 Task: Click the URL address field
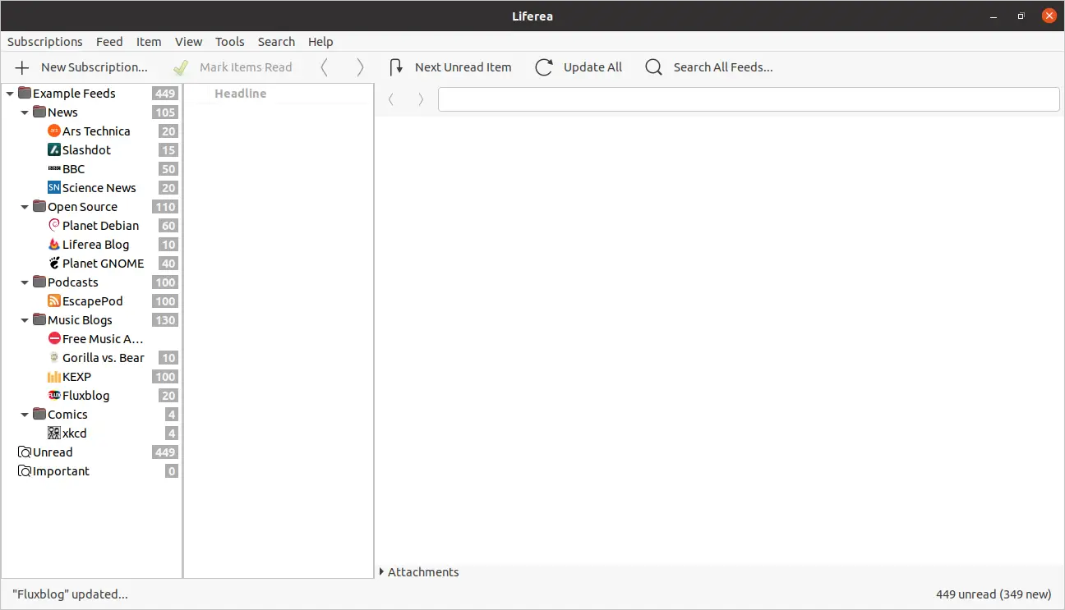(x=749, y=99)
